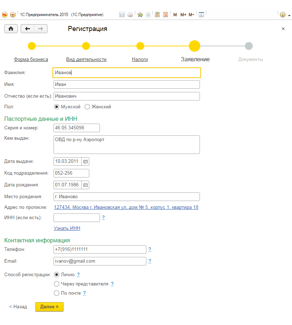Click the Вид деятельности progress circle
Viewport: 292px width, 325px height.
[x=86, y=46]
